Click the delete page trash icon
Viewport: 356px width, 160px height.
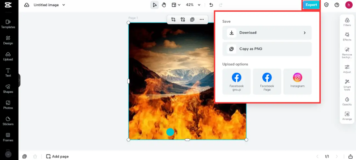[x=35, y=156]
